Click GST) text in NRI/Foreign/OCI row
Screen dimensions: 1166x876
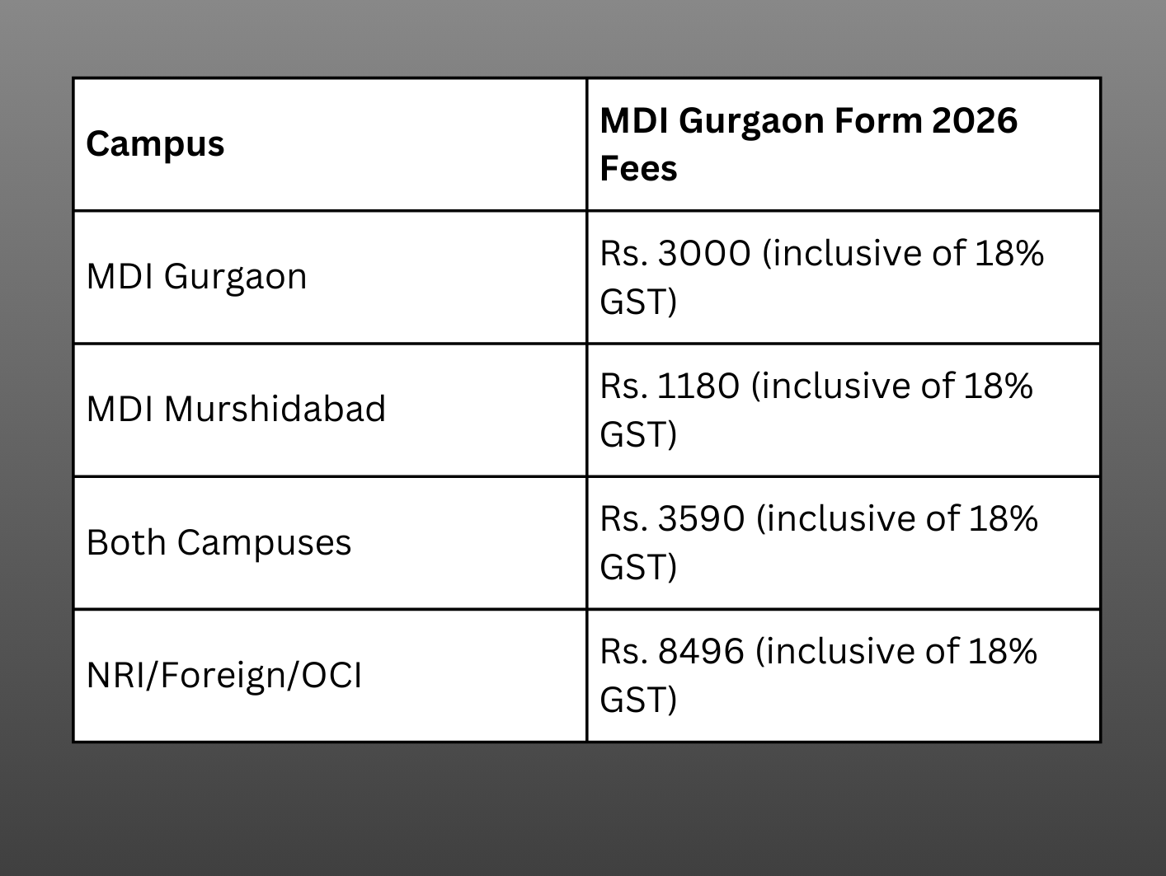(x=638, y=700)
